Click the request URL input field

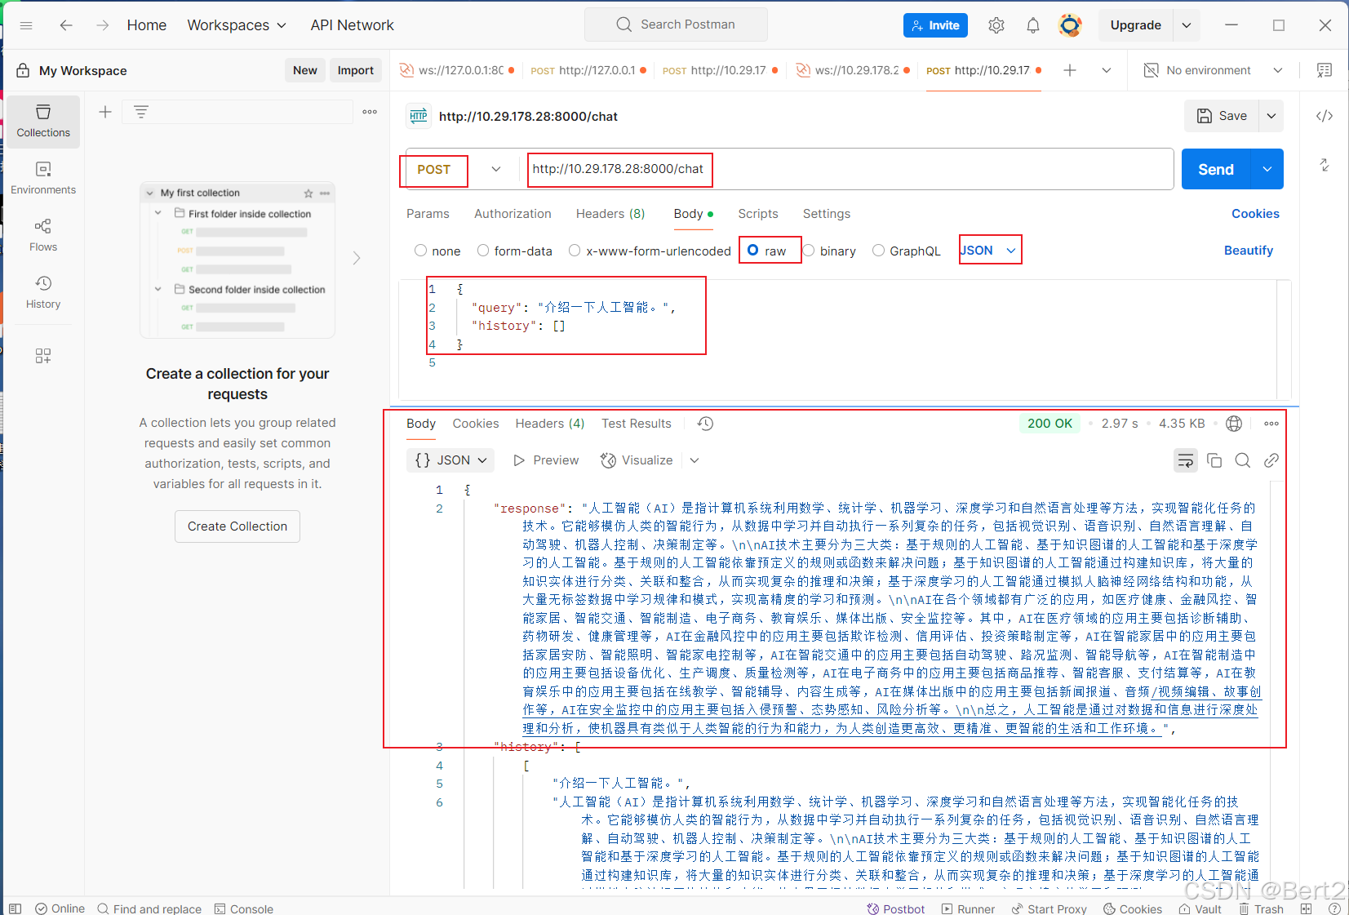click(849, 169)
